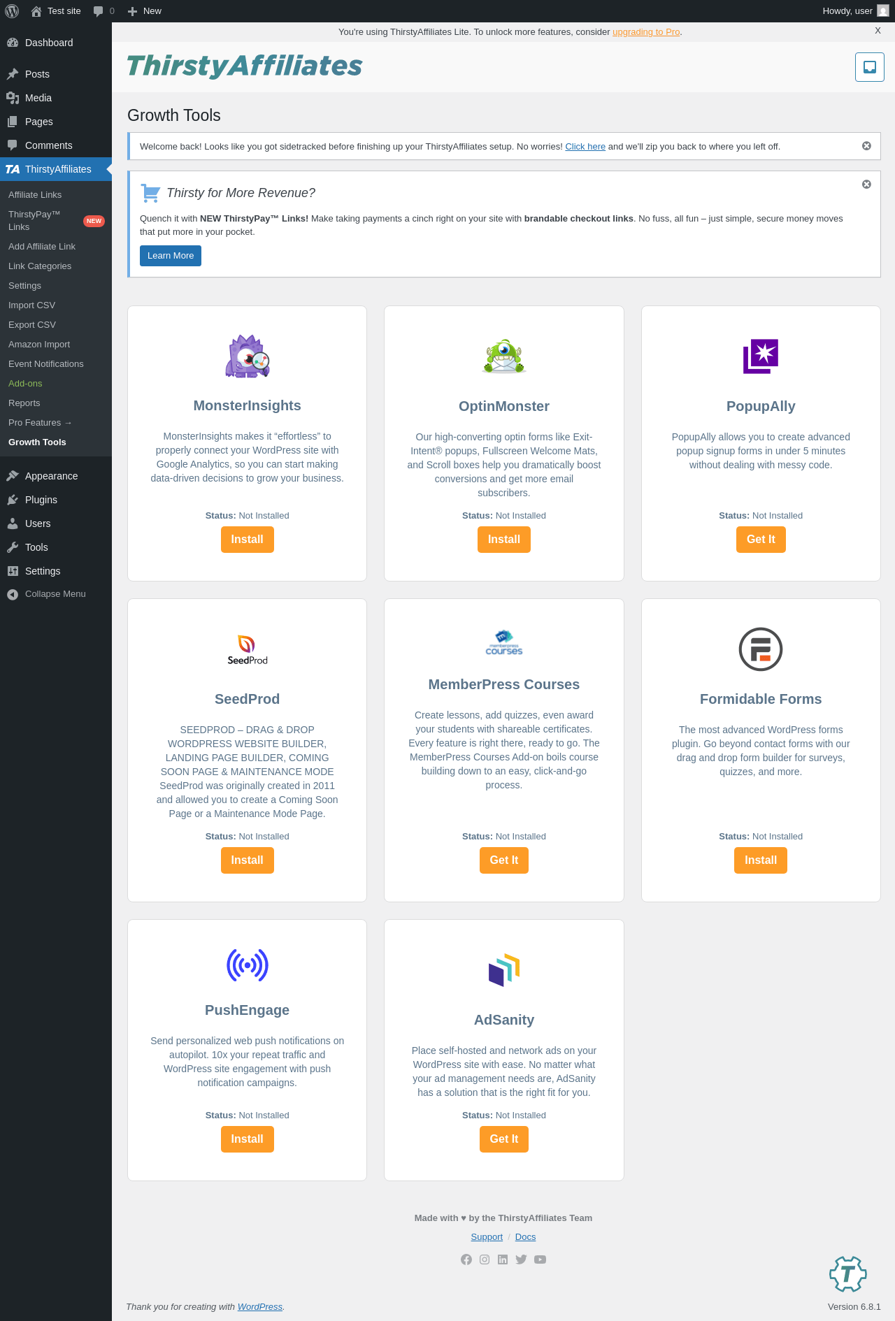The width and height of the screenshot is (895, 1321).
Task: Click the Learn More button
Action: coord(171,256)
